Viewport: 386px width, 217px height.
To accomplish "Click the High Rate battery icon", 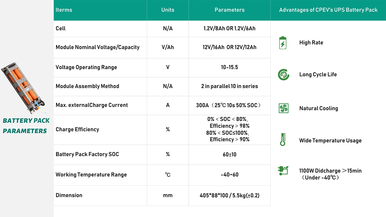I will (x=283, y=43).
